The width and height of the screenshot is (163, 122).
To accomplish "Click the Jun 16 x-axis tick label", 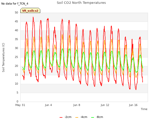I will (x=133, y=105).
